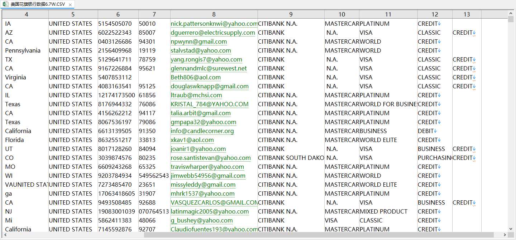516x240 pixels.
Task: Select column header 6
Action: click(118, 14)
